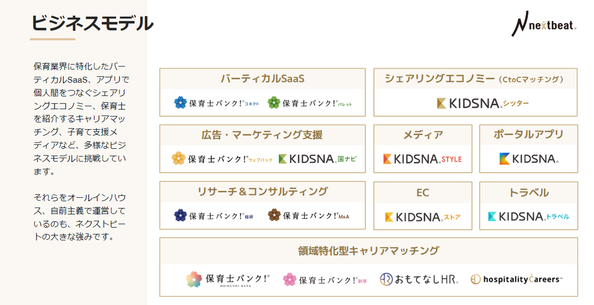Select the KIDSNA portal app logo

(x=529, y=159)
